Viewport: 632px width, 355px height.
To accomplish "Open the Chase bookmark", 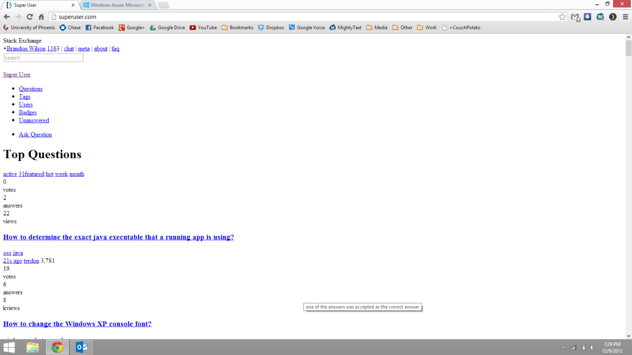I will coord(70,28).
